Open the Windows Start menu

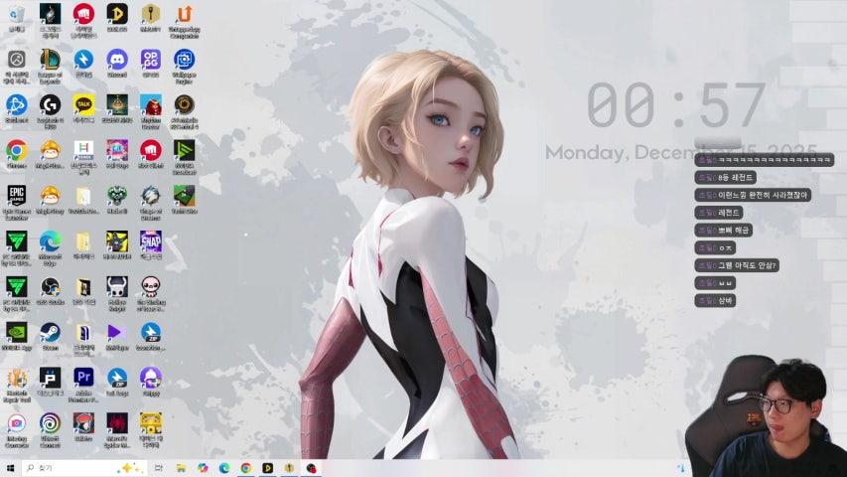[10, 468]
